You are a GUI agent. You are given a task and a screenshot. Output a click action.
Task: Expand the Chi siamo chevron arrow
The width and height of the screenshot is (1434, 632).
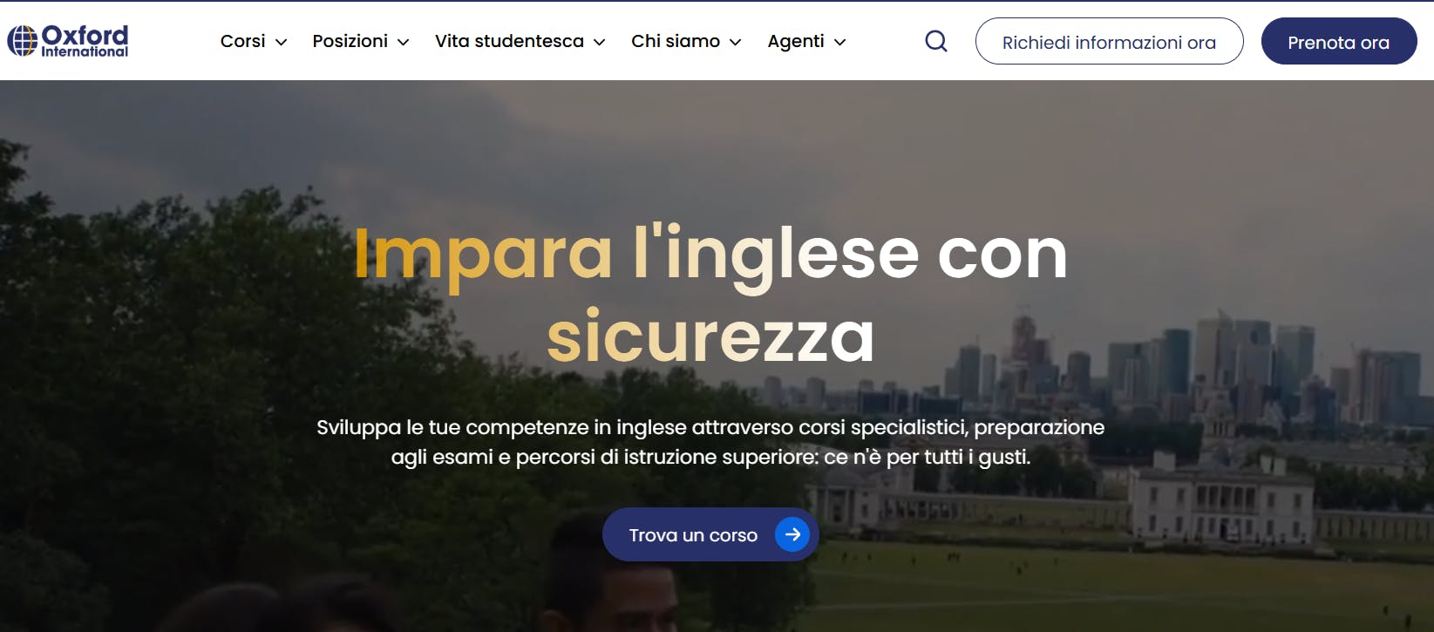[735, 42]
